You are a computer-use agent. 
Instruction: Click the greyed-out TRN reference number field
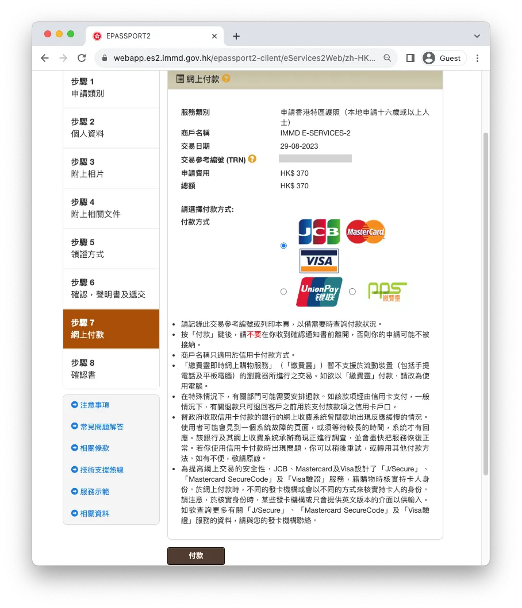coord(315,158)
